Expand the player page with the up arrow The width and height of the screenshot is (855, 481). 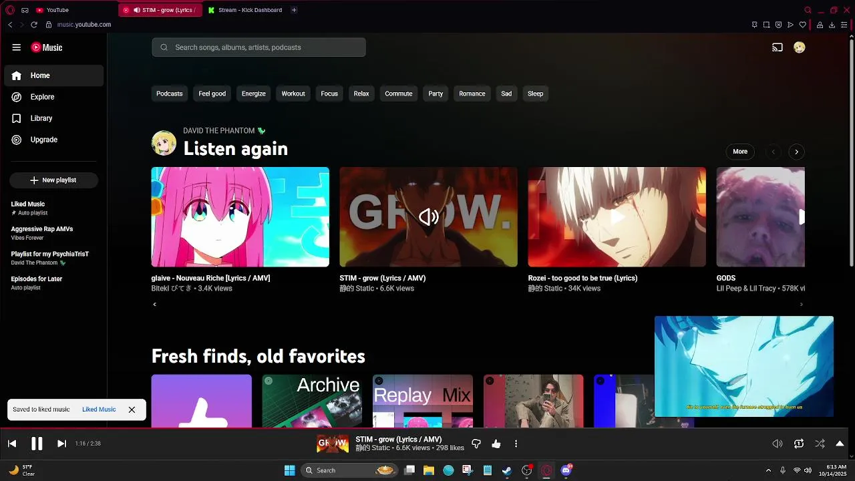[x=840, y=444]
